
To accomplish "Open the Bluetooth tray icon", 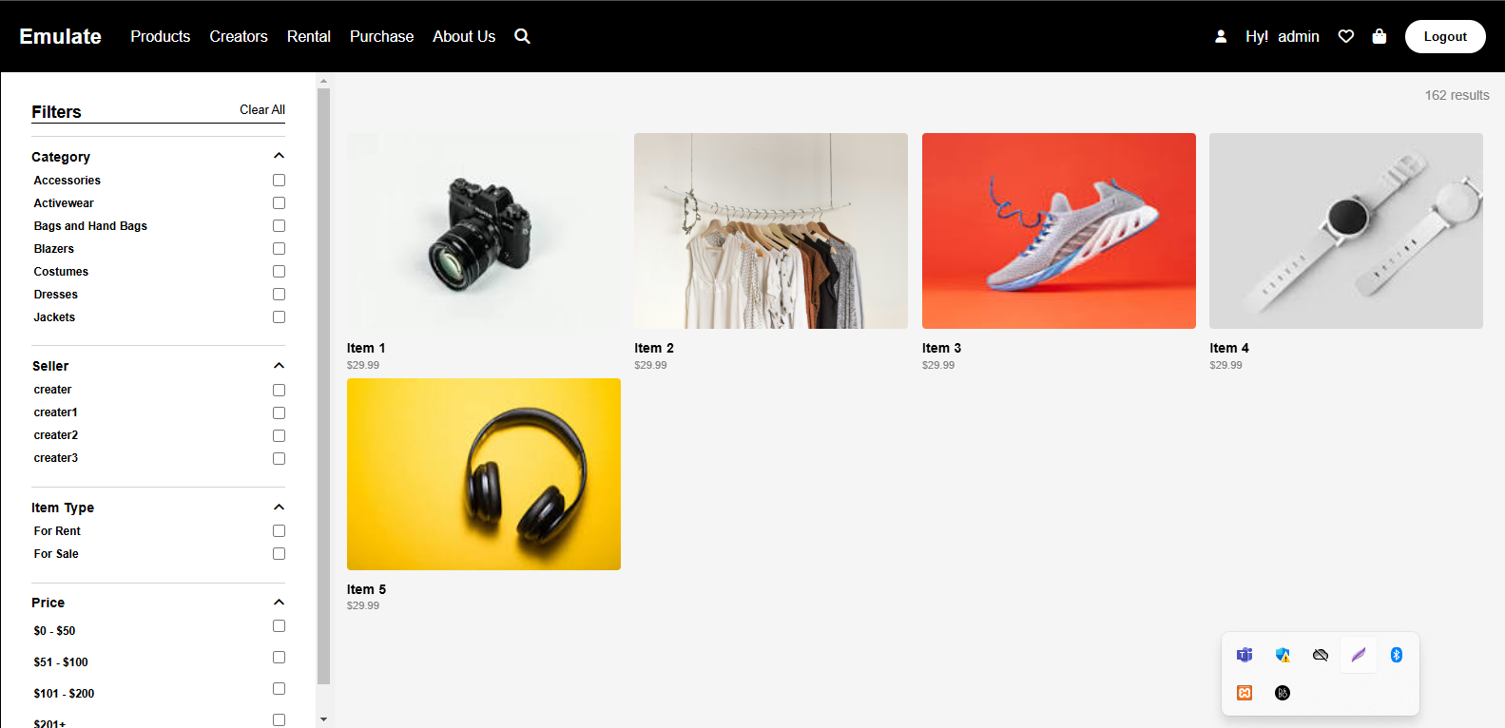I will [x=1396, y=655].
